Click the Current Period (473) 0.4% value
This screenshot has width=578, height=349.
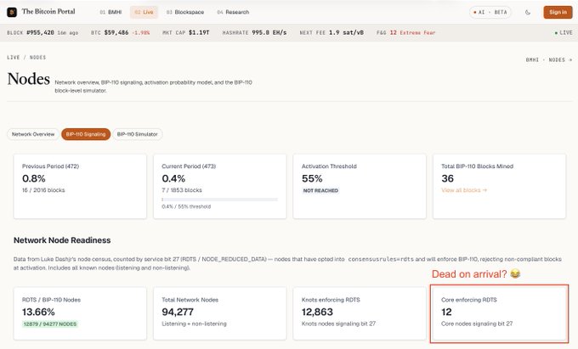(173, 178)
